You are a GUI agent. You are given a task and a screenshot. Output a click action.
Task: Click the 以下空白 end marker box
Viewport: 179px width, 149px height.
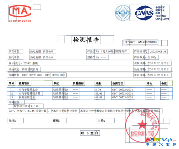coord(90,133)
